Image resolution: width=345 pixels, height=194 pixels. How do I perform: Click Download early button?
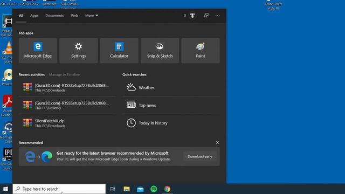point(200,157)
